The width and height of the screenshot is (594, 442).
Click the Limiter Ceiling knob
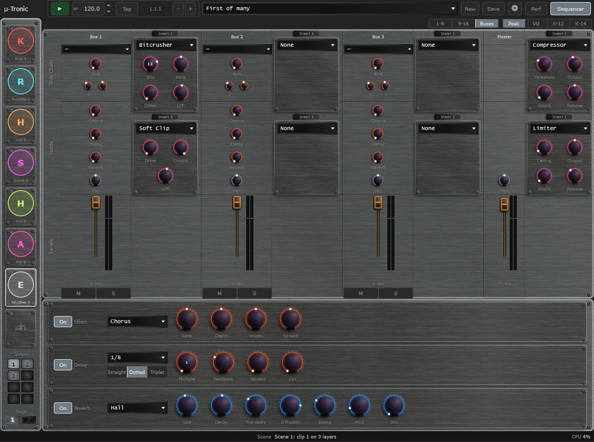tap(544, 147)
